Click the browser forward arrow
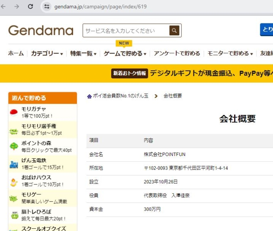This screenshot has height=231, width=273. point(17,7)
